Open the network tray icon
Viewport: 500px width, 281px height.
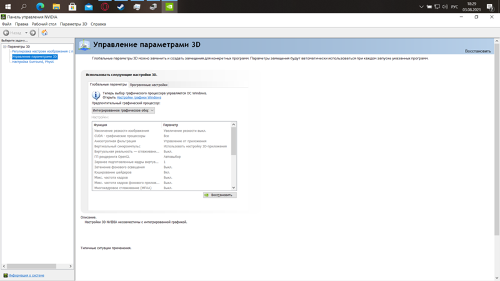[x=437, y=7]
